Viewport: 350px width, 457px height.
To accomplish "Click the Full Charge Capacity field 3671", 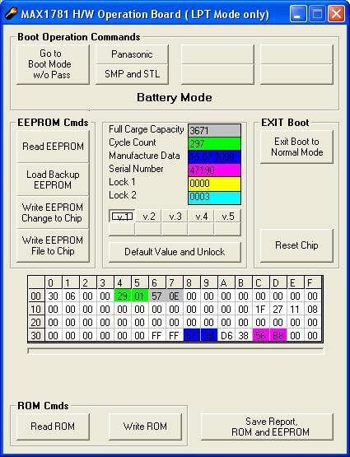I will 214,130.
